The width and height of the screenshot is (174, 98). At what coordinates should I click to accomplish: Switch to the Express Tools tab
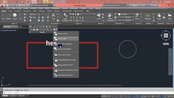(78, 11)
